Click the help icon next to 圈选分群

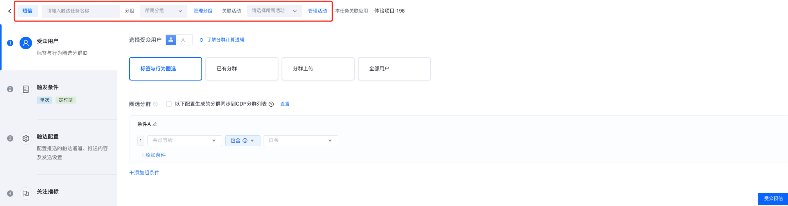[x=155, y=104]
